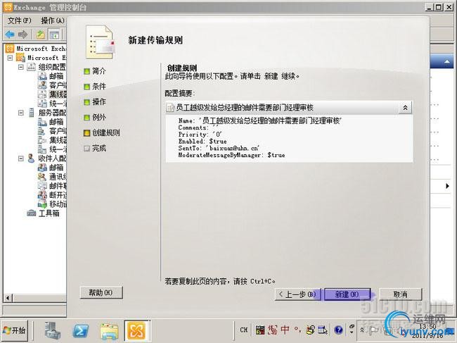
Task: Open the 文件(F) menu
Action: [x=19, y=20]
